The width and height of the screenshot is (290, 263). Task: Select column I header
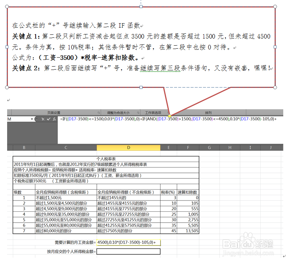click(x=250, y=147)
